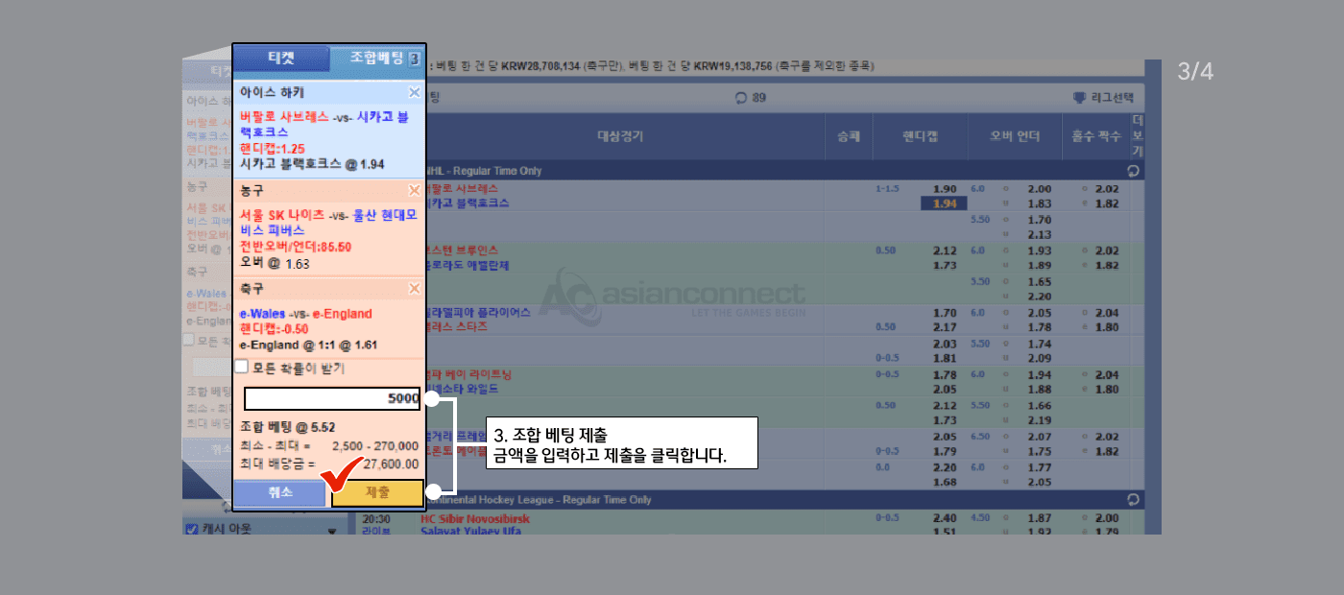Expand the 캐시 아웃 dropdown arrow
This screenshot has height=595, width=1344.
332,530
